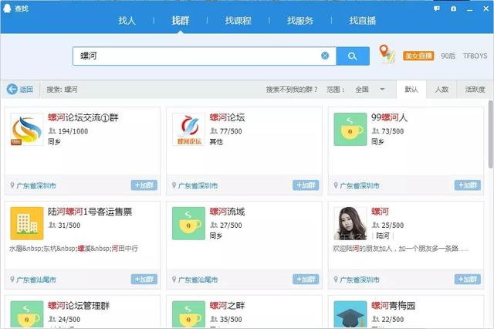Click 广东省深圳市 location under 漯河论坛交流①群

tap(36, 185)
